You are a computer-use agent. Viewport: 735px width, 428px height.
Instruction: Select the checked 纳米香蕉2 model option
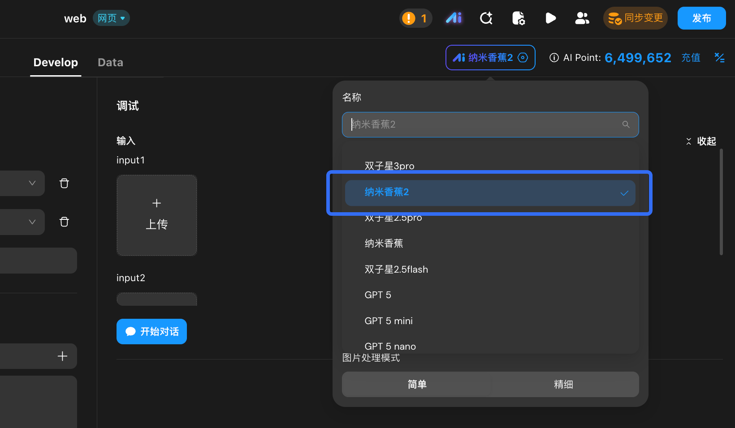tap(490, 193)
